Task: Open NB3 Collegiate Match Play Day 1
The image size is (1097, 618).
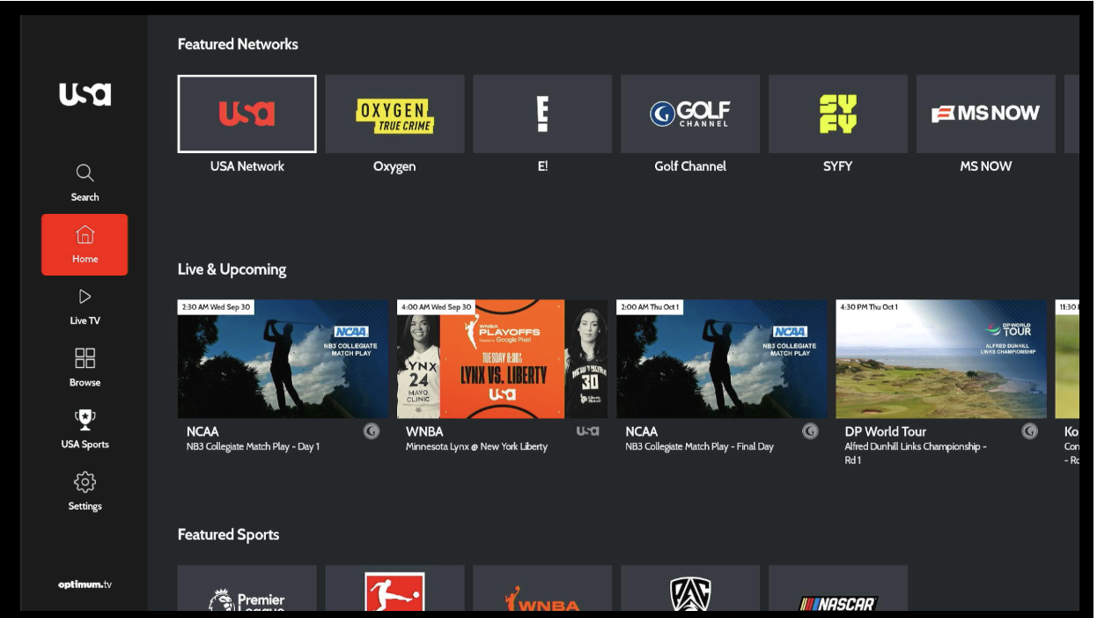Action: pyautogui.click(x=283, y=359)
